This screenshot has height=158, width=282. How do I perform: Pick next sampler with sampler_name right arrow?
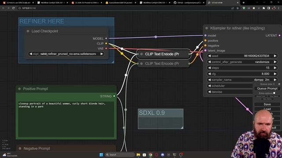[275, 80]
